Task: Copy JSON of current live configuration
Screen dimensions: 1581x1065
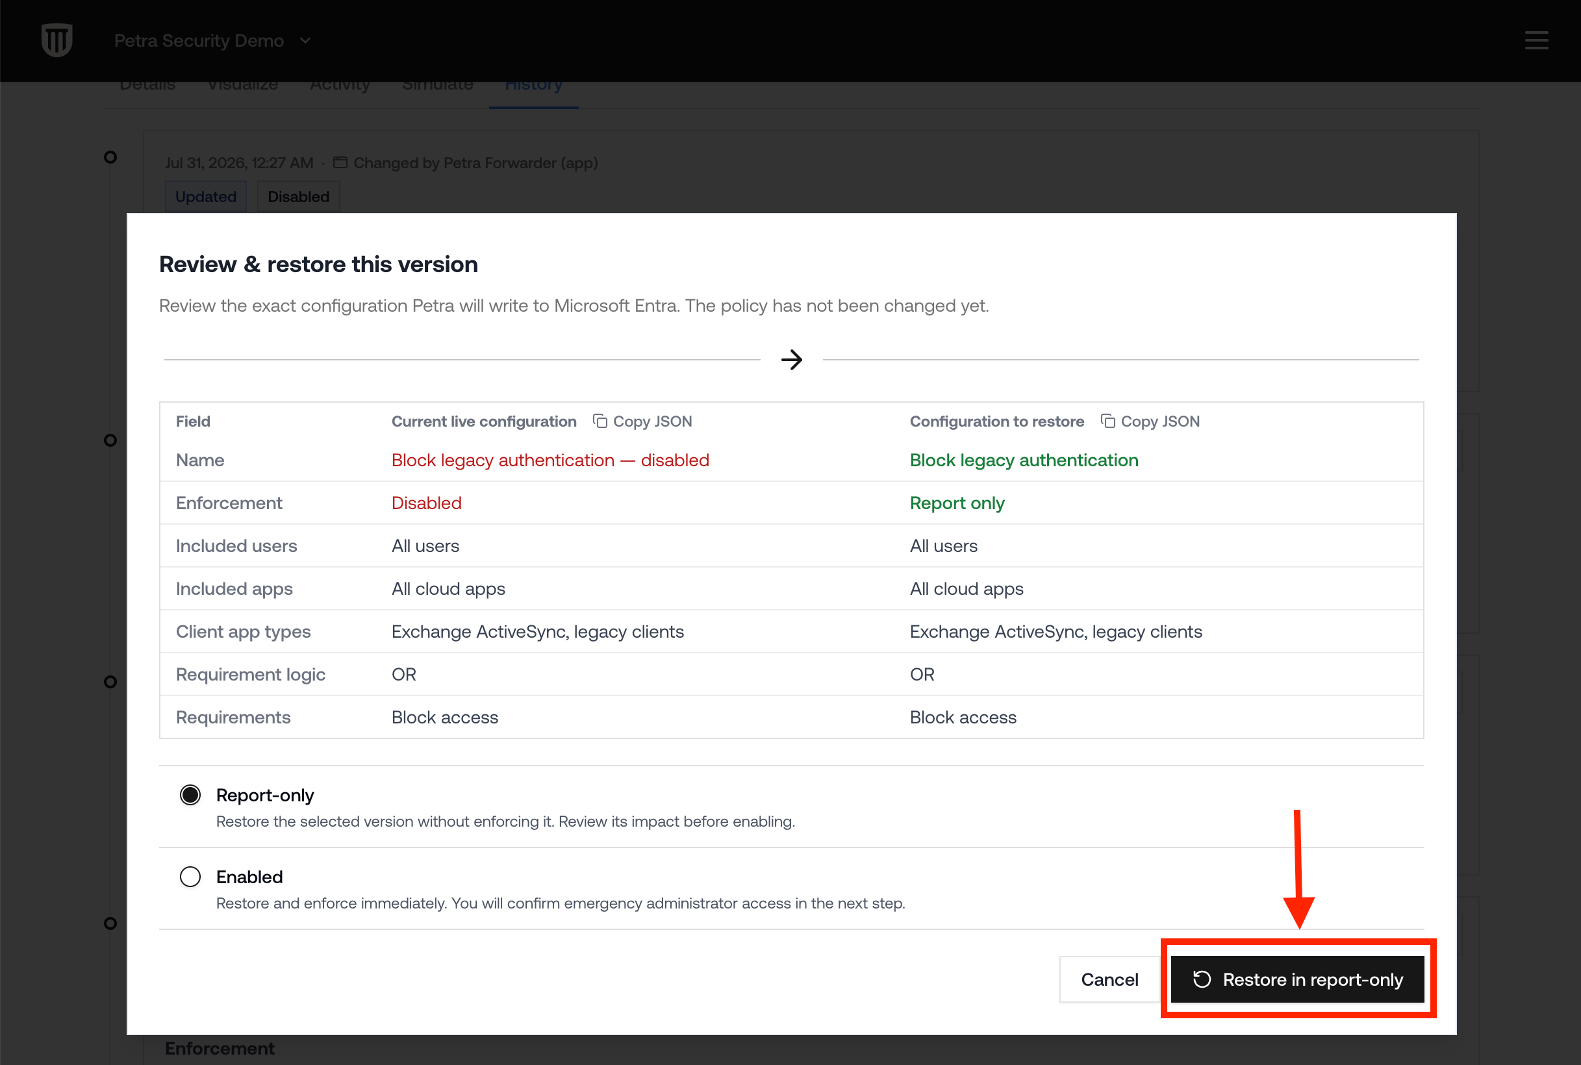Action: [x=642, y=421]
